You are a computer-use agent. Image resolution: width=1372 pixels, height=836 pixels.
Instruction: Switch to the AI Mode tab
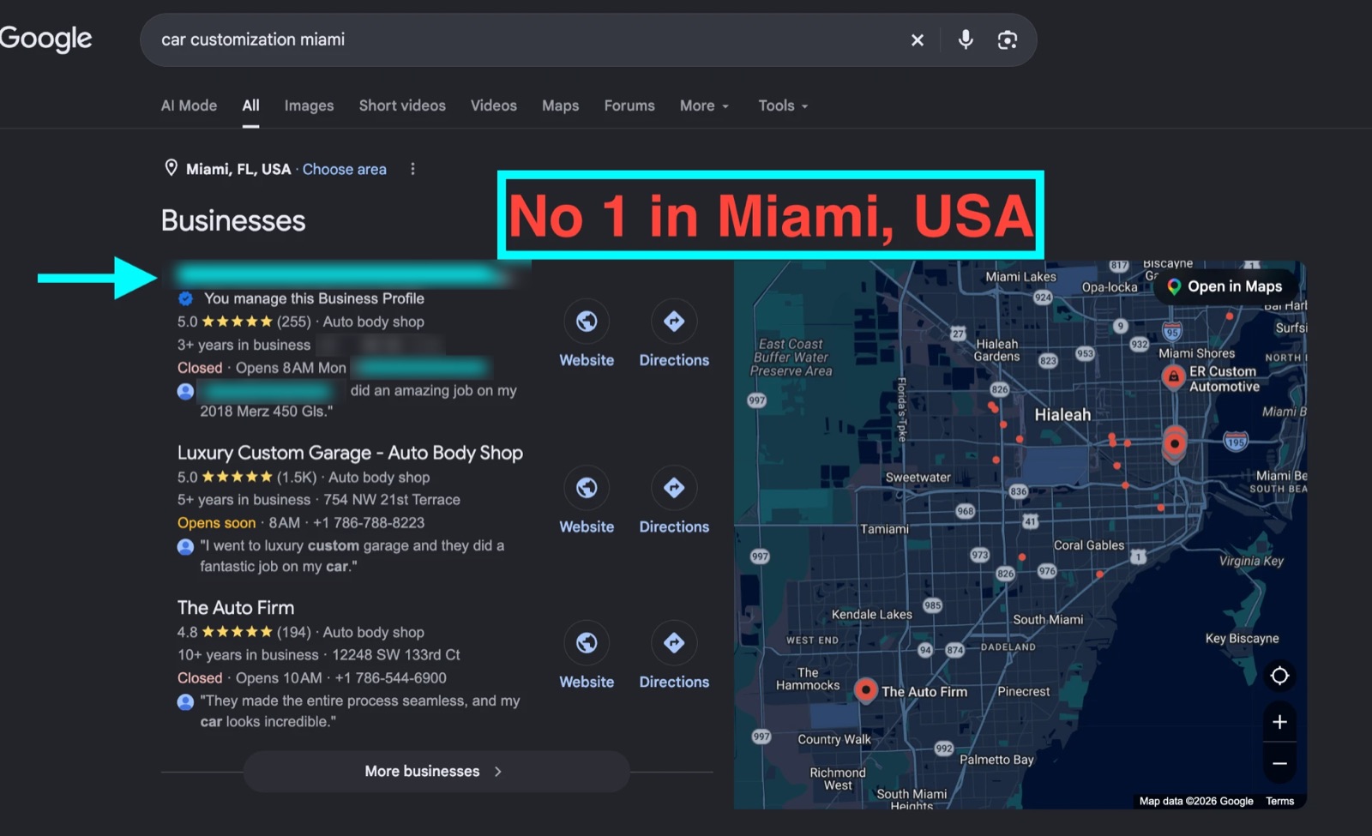(x=189, y=105)
